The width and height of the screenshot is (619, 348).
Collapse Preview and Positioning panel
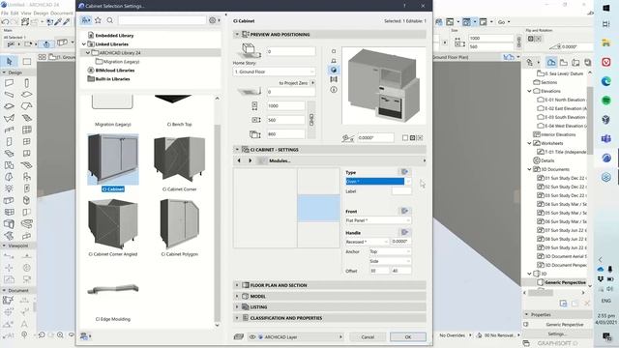[x=237, y=35]
